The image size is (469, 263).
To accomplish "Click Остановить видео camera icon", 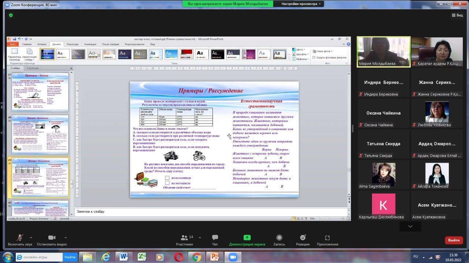I will (x=52, y=238).
